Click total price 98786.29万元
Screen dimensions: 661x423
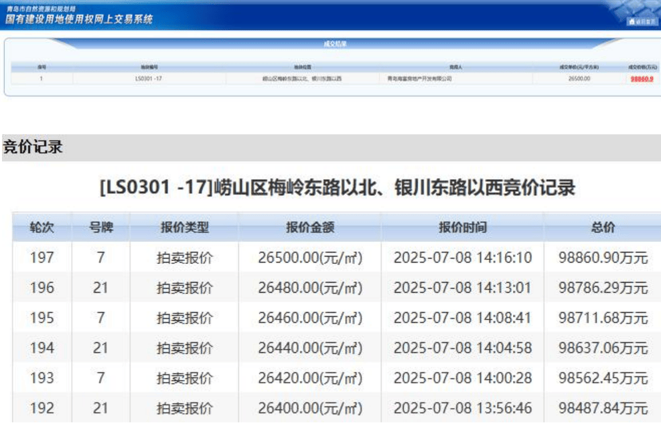click(603, 287)
